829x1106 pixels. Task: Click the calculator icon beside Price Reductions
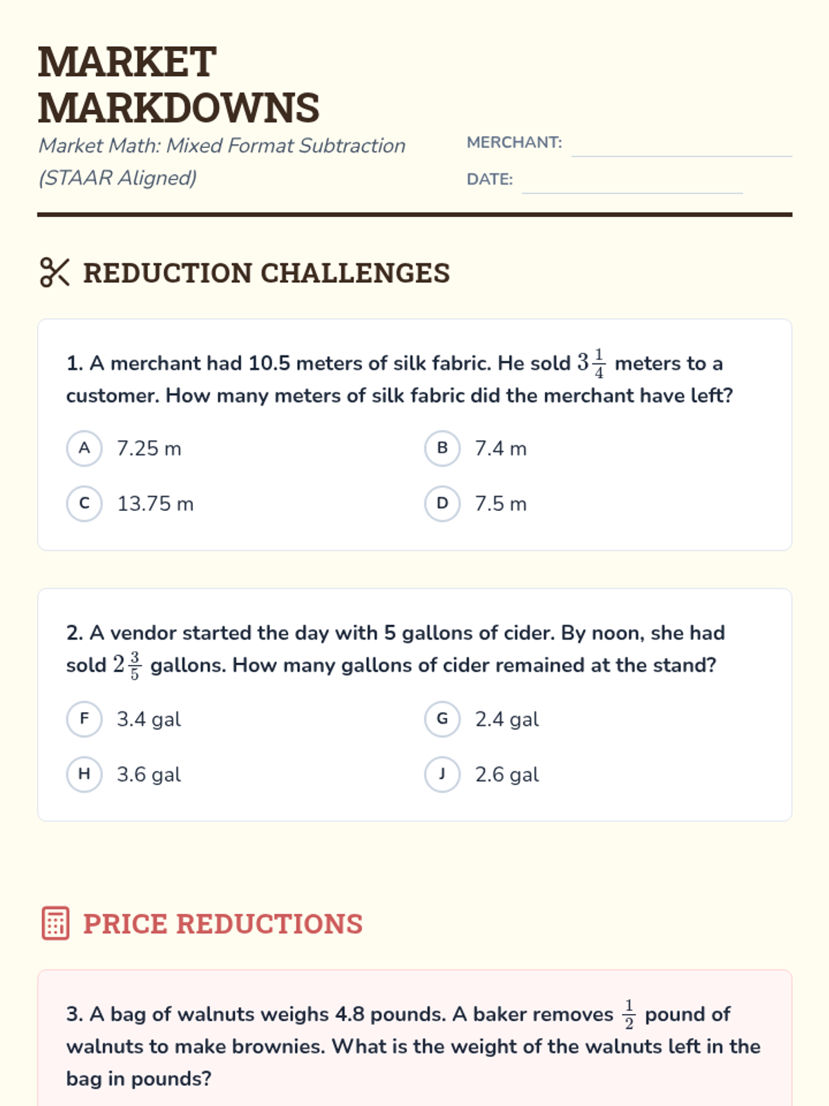tap(55, 924)
